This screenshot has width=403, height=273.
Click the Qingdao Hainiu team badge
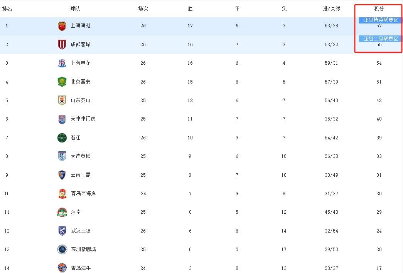click(62, 268)
